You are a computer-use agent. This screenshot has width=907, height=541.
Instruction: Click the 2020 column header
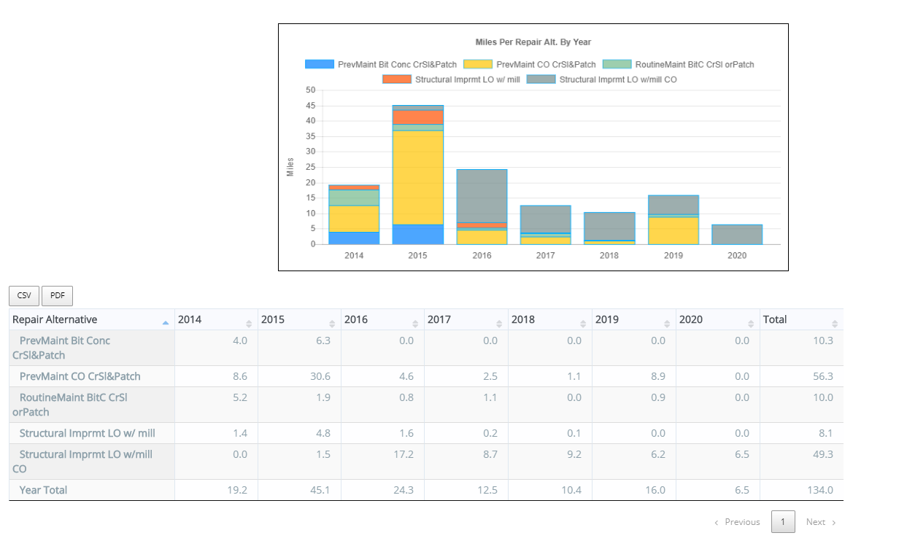click(x=691, y=319)
